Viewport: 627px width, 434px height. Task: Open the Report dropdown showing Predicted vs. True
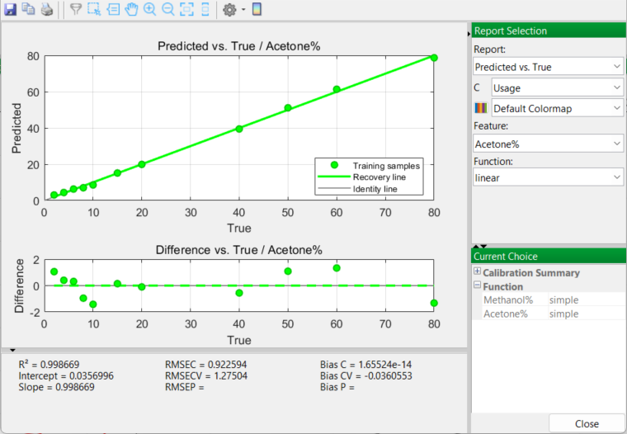click(548, 67)
